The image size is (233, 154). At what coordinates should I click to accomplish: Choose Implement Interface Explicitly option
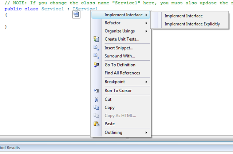click(192, 24)
